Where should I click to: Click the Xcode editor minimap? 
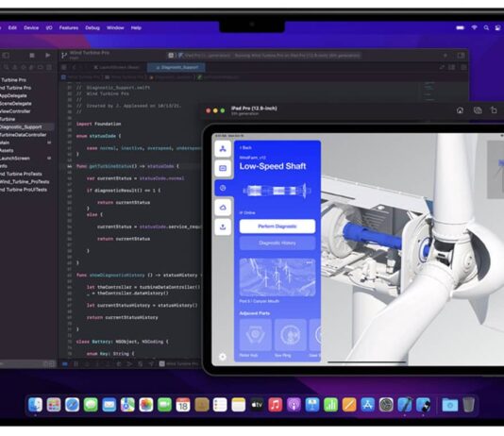pyautogui.click(x=428, y=92)
